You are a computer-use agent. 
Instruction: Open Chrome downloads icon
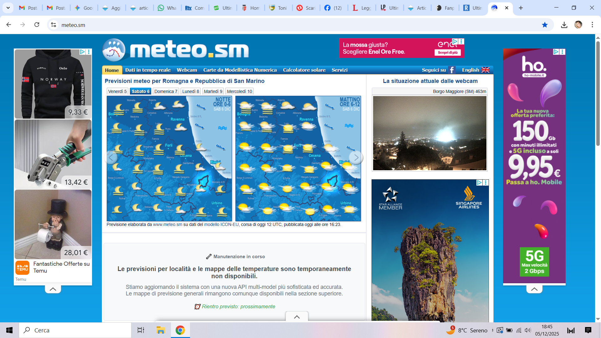pyautogui.click(x=564, y=25)
